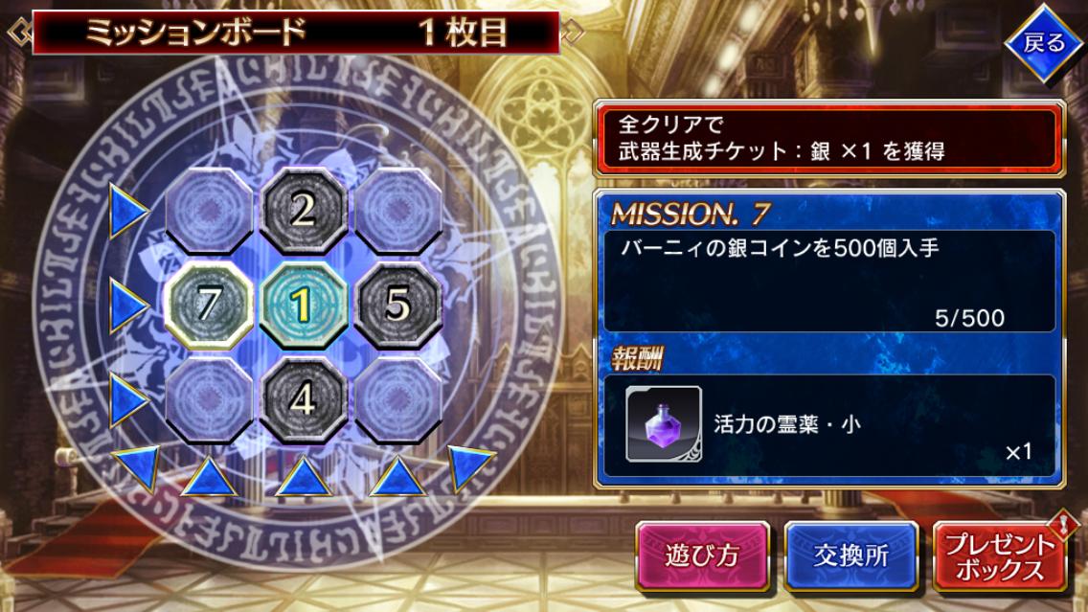Viewport: 1088px width, 612px height.
Task: Click the top row blue arrow
Action: coord(127,211)
